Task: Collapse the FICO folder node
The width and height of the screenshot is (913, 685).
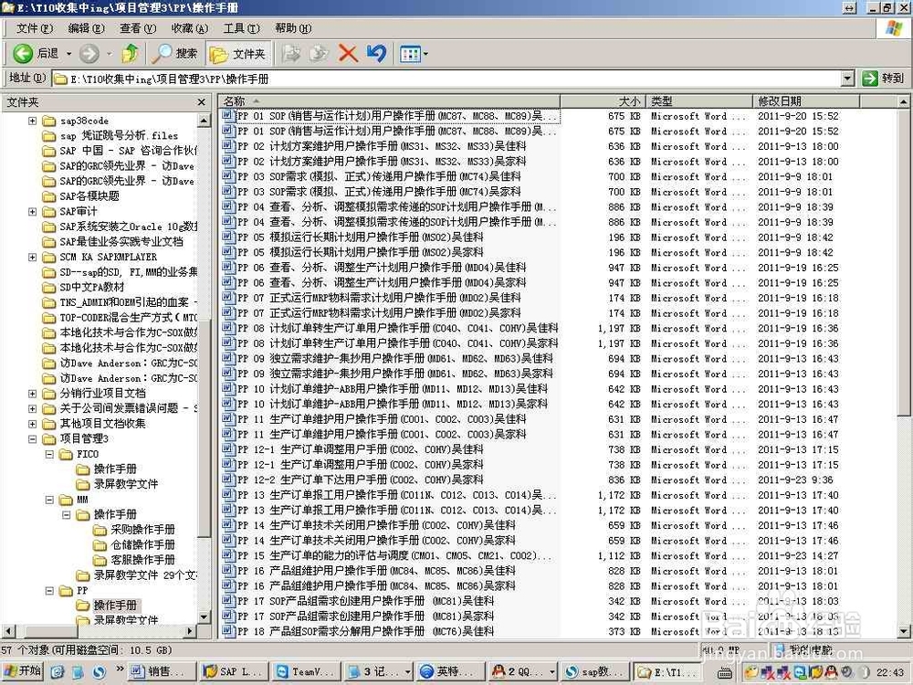Action: [x=49, y=454]
